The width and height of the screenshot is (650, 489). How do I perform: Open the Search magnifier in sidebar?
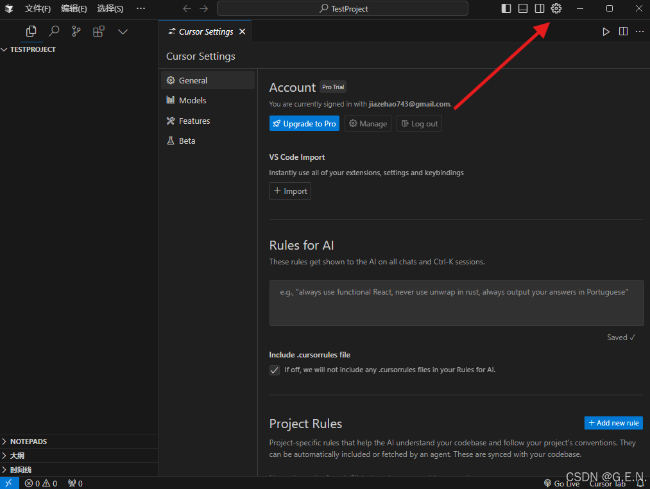point(54,31)
